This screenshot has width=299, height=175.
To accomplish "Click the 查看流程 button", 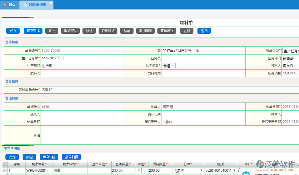I will tap(167, 31).
